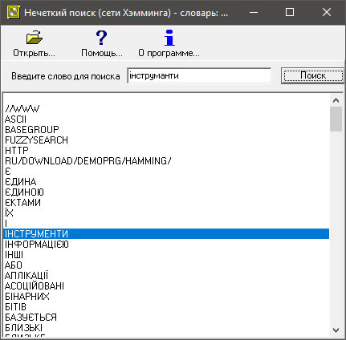346x340 pixels.
Task: Click О программе... toolbar label
Action: click(169, 53)
